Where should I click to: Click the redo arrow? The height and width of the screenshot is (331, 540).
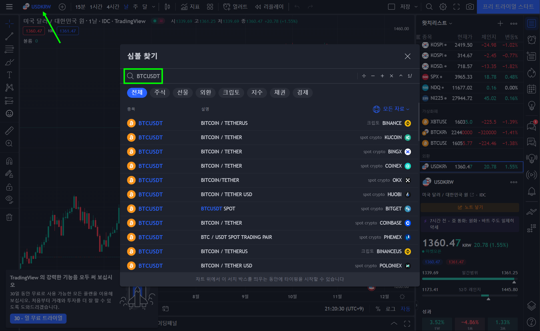(310, 7)
